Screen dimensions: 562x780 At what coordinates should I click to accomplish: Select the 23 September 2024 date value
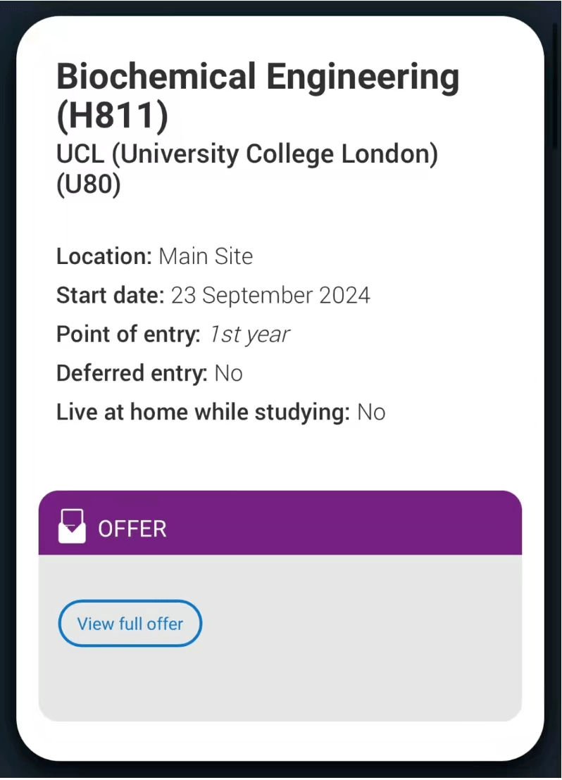270,295
